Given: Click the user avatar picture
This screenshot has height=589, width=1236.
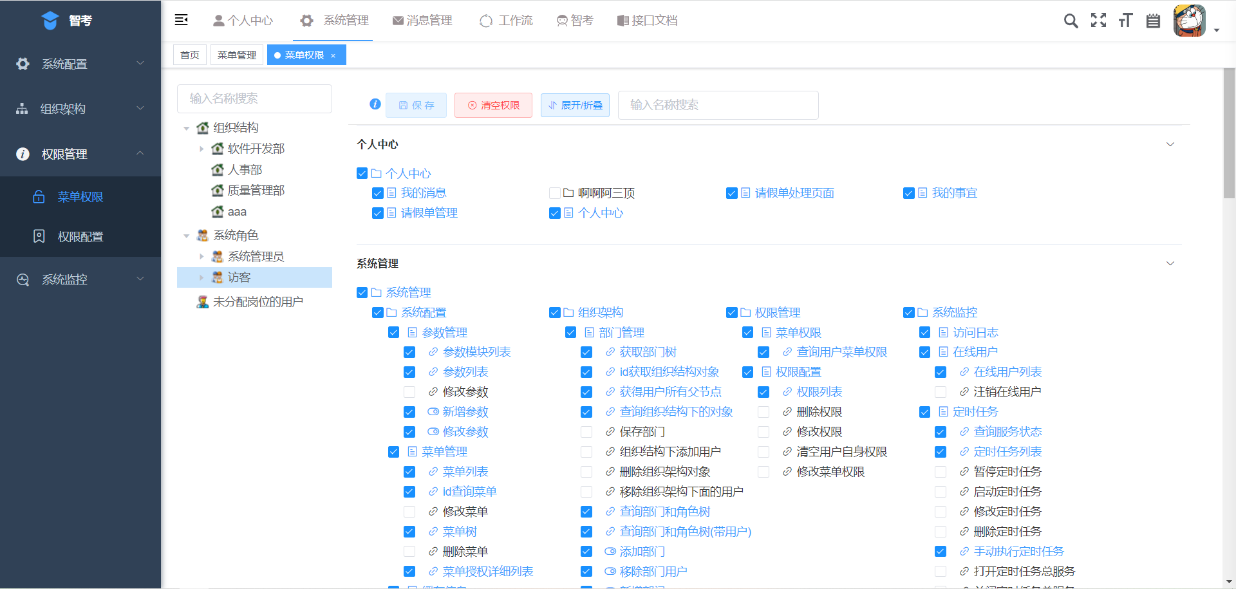Looking at the screenshot, I should (1189, 21).
